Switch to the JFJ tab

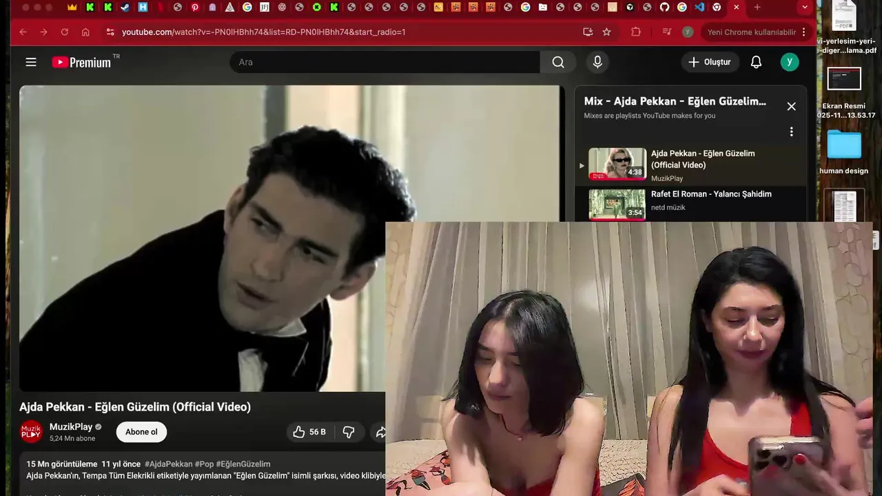(265, 7)
